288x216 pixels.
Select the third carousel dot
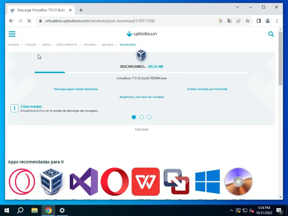click(149, 117)
